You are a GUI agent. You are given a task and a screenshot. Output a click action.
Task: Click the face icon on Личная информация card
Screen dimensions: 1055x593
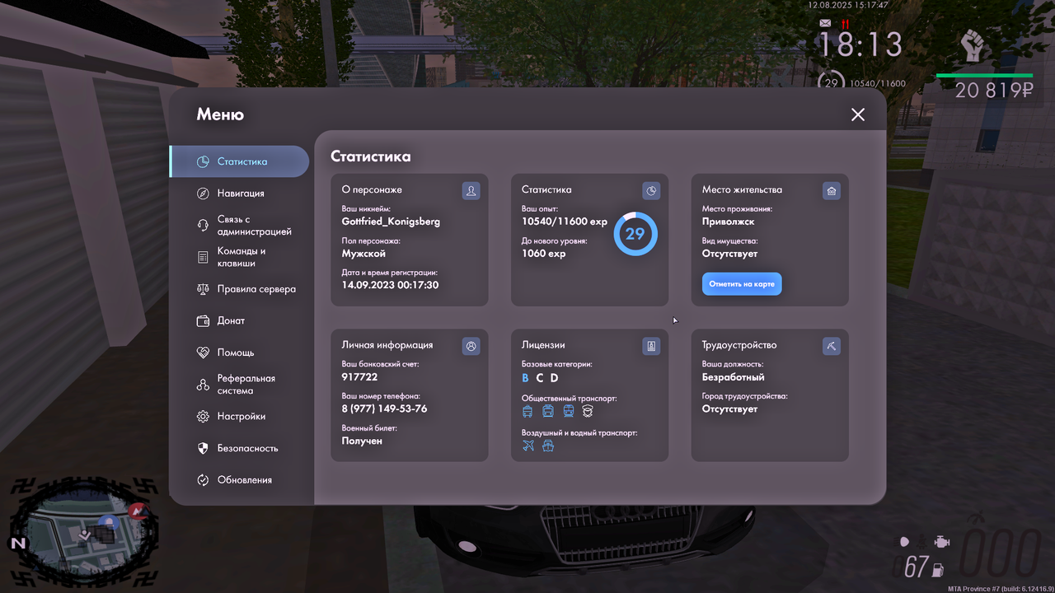click(x=471, y=347)
